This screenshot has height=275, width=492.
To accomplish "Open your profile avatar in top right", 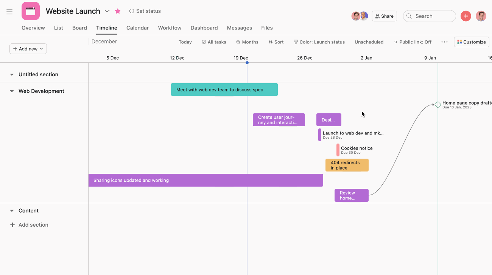I will coord(481,16).
